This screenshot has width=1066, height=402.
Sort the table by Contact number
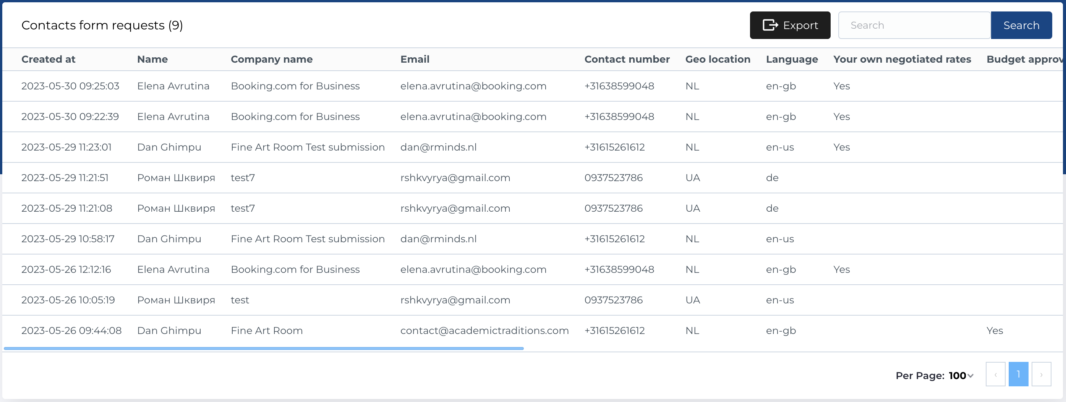click(x=627, y=59)
